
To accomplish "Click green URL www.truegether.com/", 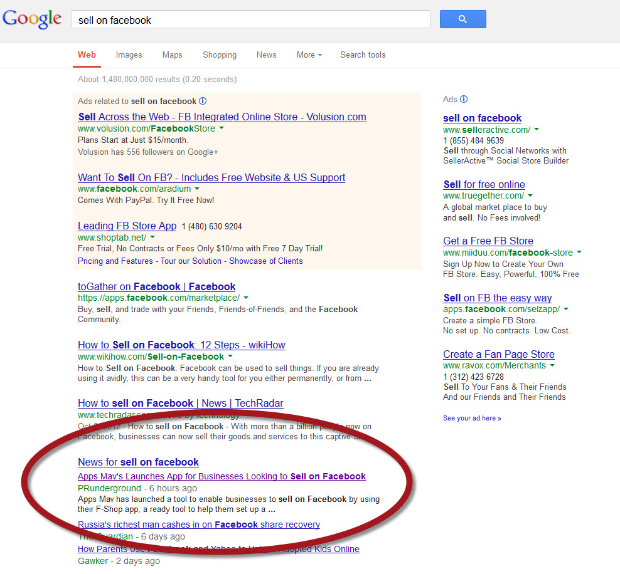I will pyautogui.click(x=484, y=196).
